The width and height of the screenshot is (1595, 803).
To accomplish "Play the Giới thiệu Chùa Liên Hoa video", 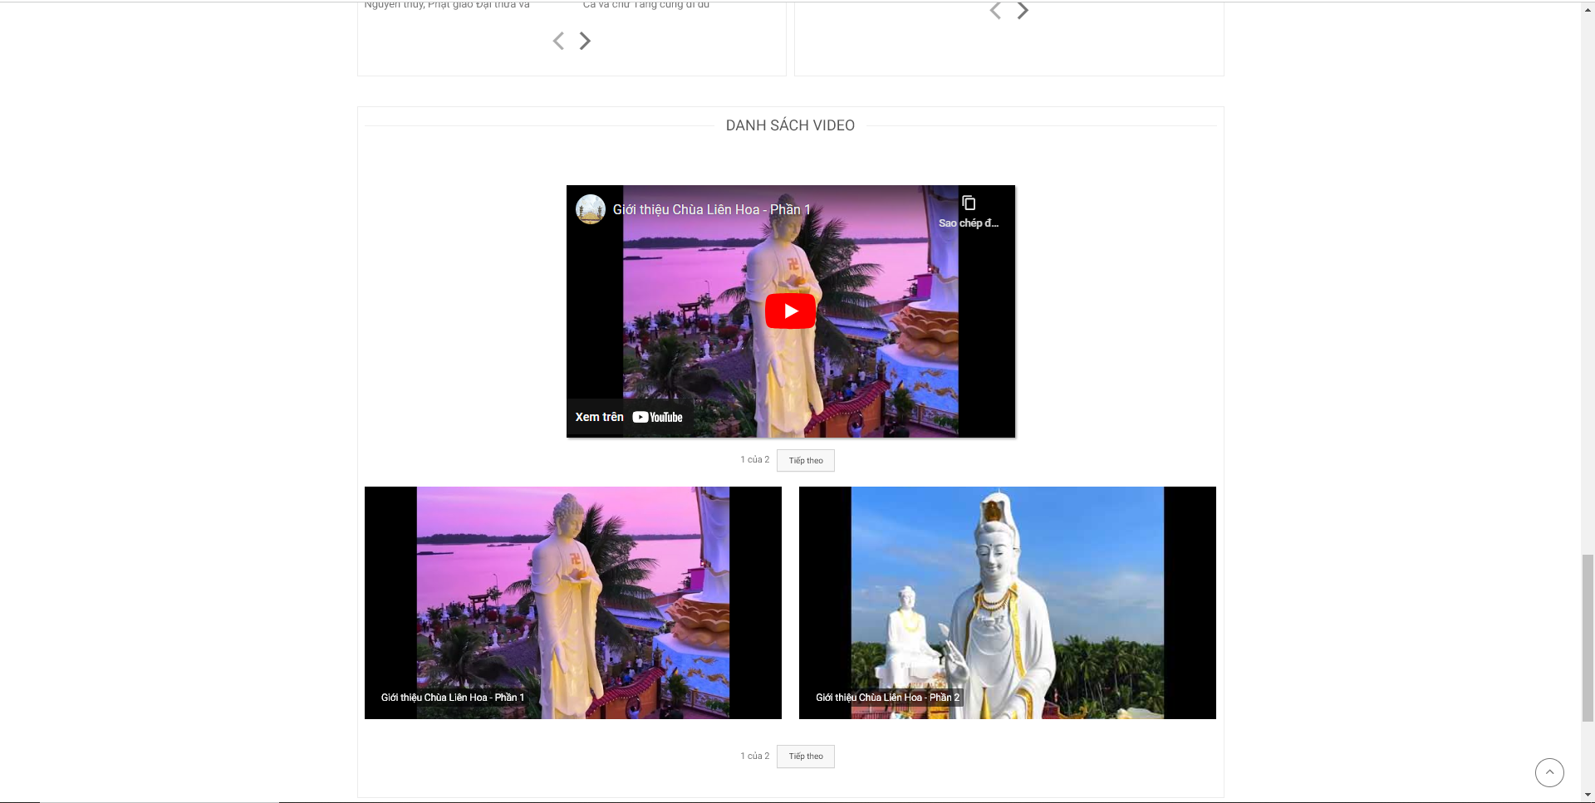I will click(x=790, y=311).
